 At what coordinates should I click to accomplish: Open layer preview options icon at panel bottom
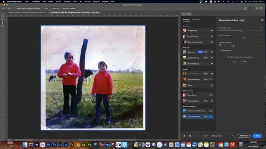click(x=190, y=136)
